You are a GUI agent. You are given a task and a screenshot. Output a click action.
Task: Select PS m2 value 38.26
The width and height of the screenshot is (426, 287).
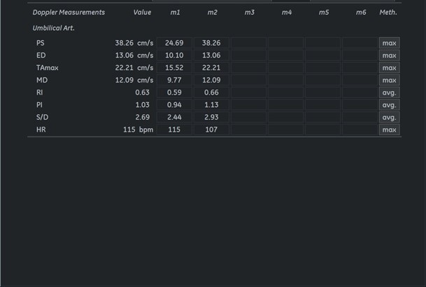point(211,43)
